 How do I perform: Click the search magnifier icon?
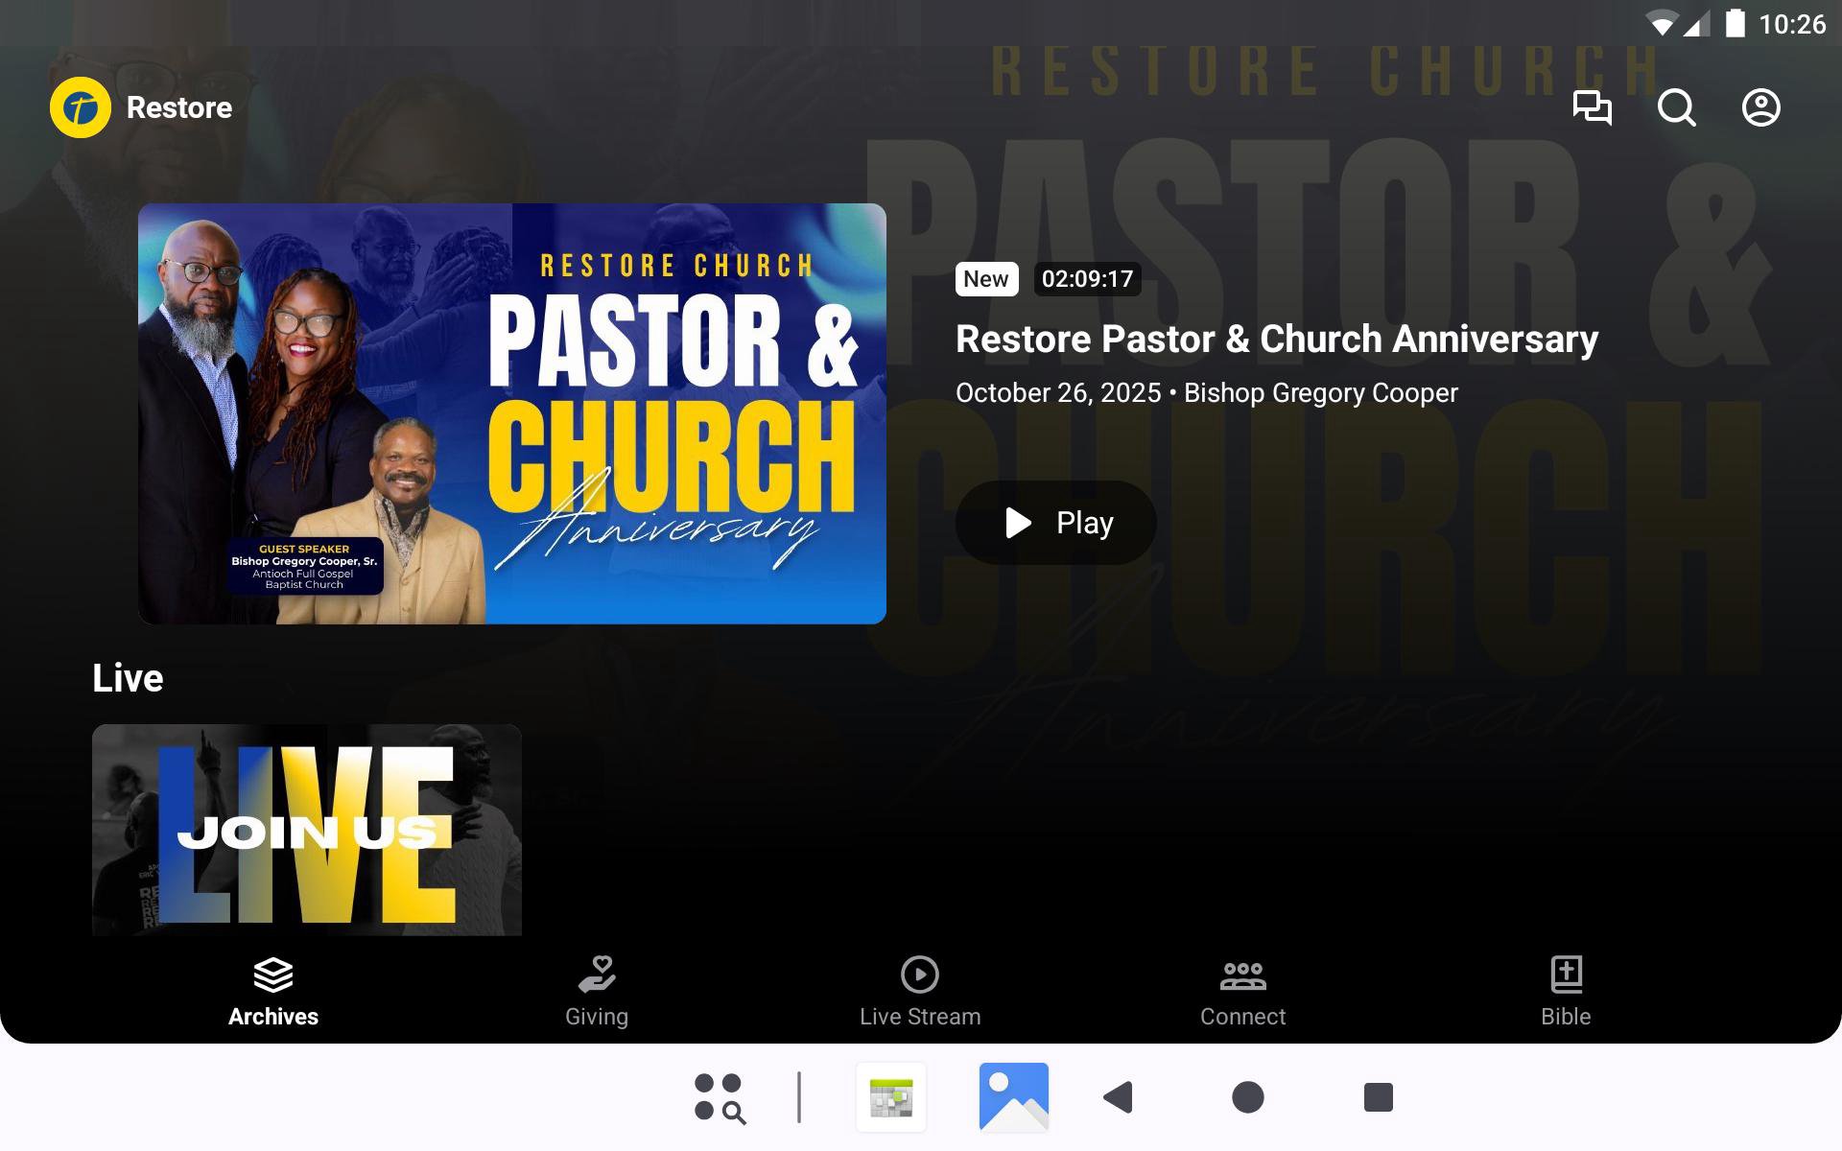point(1676,107)
